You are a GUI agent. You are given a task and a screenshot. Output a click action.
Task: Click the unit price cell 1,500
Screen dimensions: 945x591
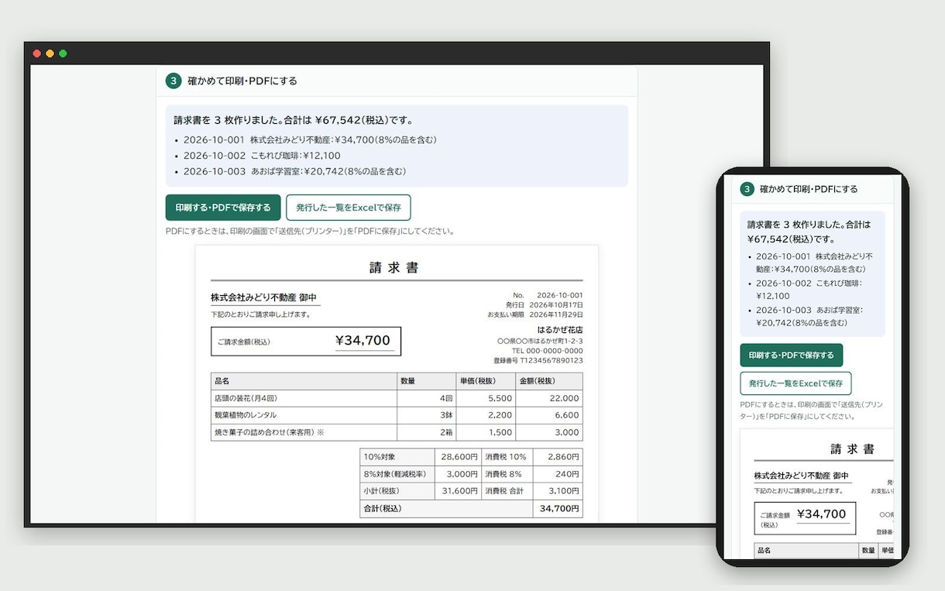(x=486, y=432)
